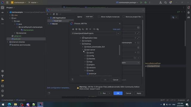Image resolution: width=191 pixels, height=107 pixels.
Task: Expand the Maven node in configurations list
Action: point(48,24)
